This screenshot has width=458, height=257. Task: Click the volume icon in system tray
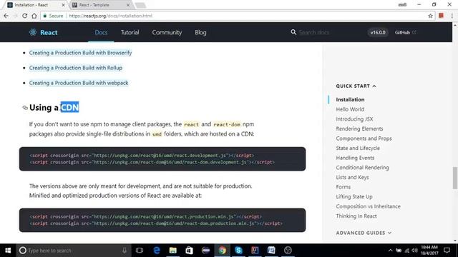[x=414, y=251]
